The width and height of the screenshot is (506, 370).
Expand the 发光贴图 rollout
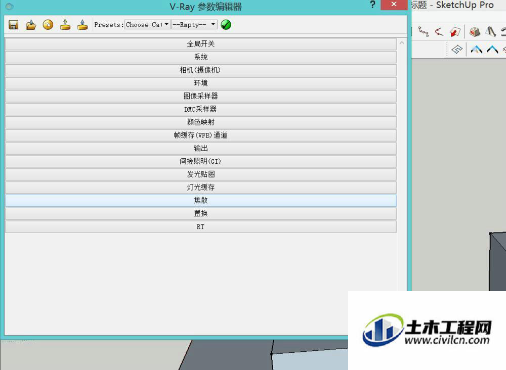(201, 174)
